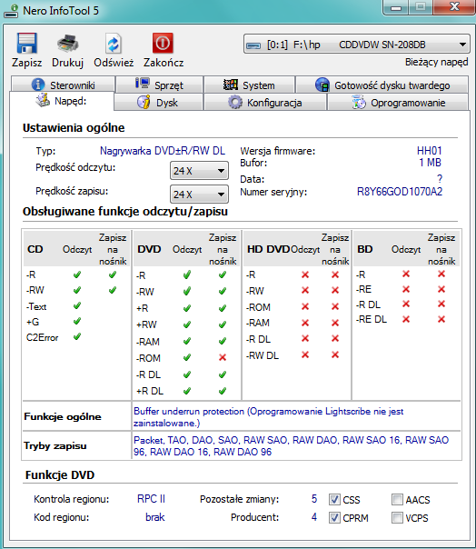
Task: Click the System flag icon
Action: click(231, 85)
